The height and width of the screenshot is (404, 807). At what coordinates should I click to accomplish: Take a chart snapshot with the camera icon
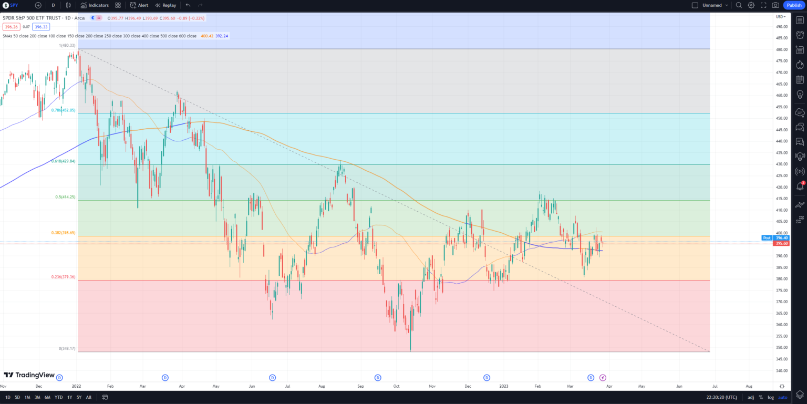(775, 5)
